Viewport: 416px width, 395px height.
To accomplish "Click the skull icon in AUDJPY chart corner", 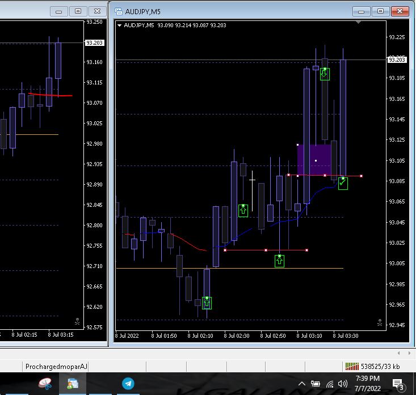I will point(380,323).
